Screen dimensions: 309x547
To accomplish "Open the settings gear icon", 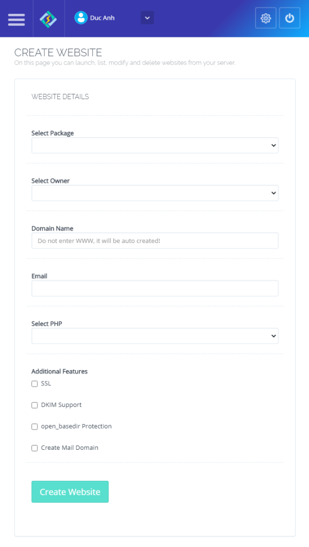I will coord(265,18).
